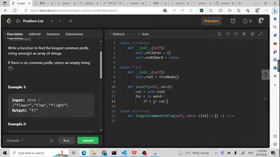The height and width of the screenshot is (157, 280).
Task: Open the notes page icon on right edge
Action: click(x=266, y=75)
